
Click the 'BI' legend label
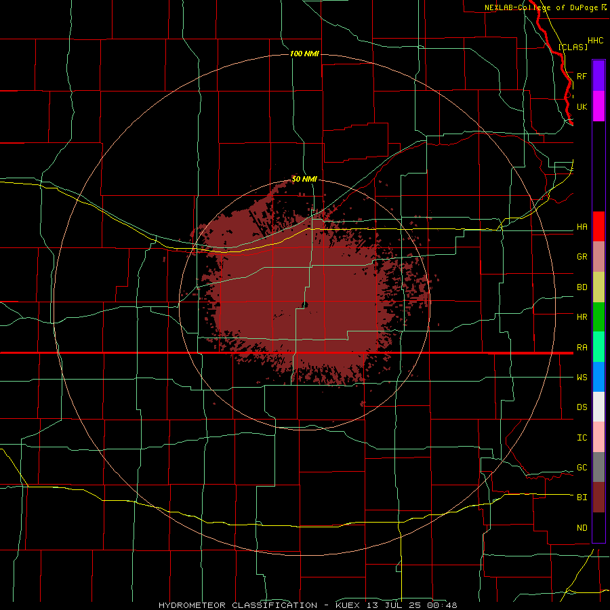coord(582,497)
